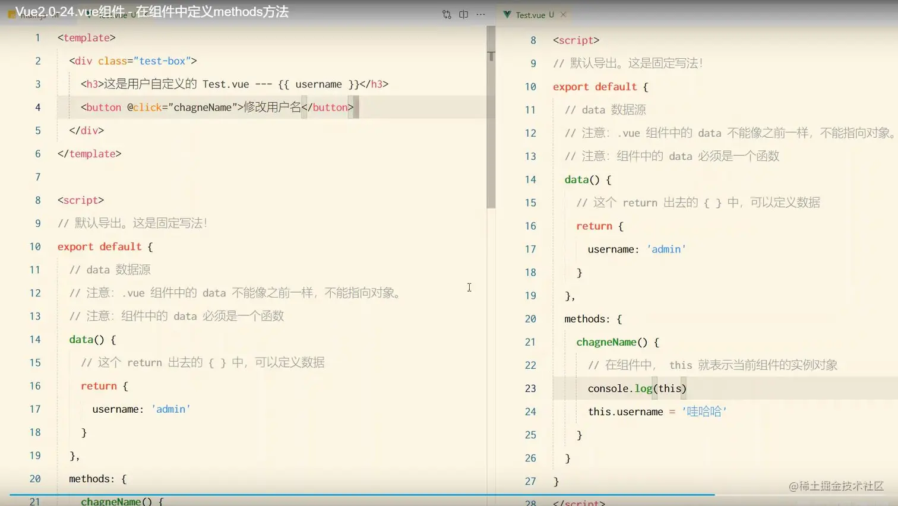898x506 pixels.
Task: Click "this.username" on line 24
Action: pos(625,412)
